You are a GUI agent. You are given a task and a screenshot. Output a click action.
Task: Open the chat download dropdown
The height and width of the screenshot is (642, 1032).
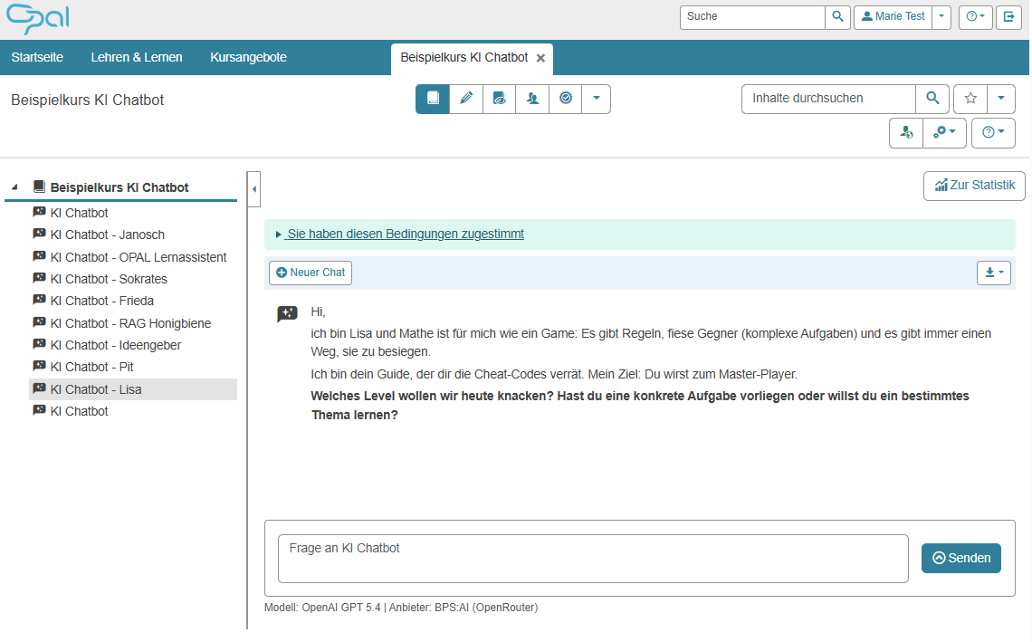pos(994,273)
